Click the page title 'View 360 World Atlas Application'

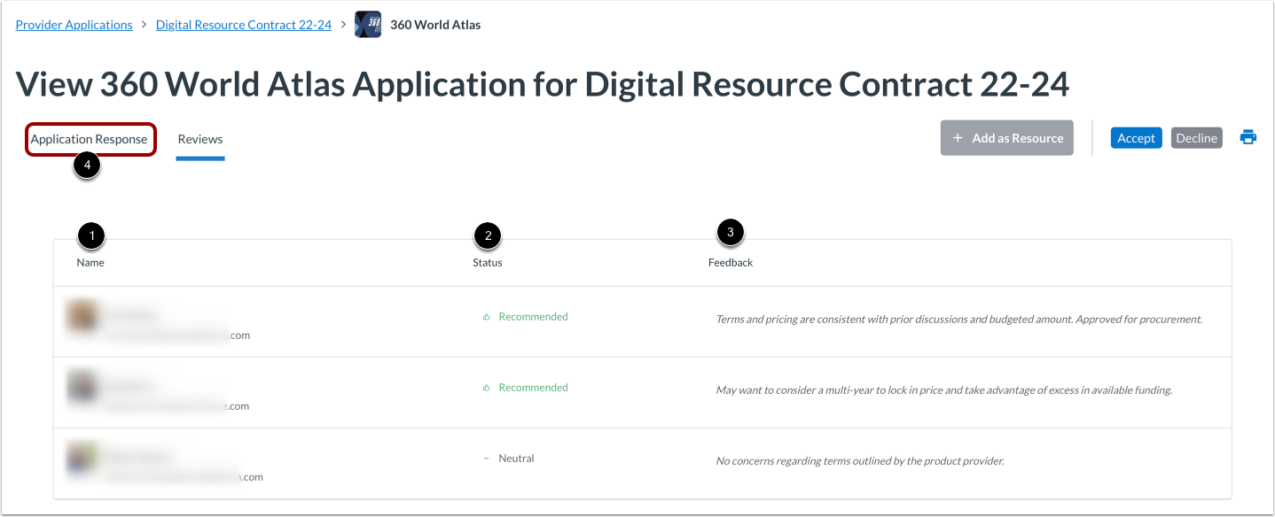543,84
